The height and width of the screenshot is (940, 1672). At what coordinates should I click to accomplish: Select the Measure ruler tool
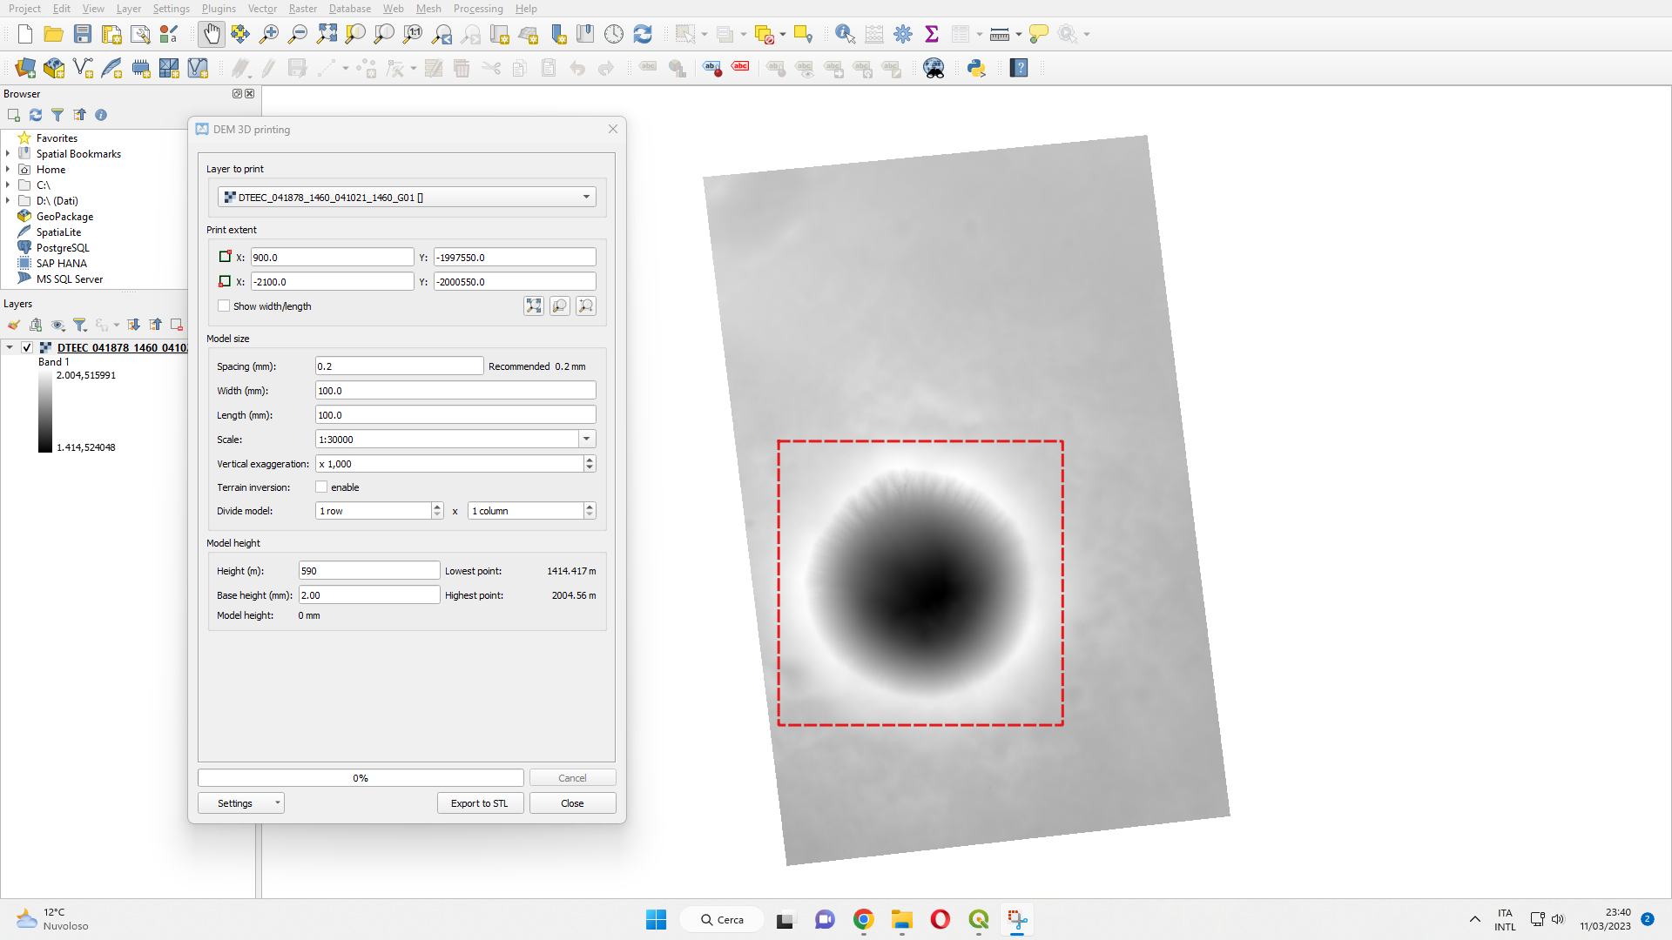[1000, 34]
